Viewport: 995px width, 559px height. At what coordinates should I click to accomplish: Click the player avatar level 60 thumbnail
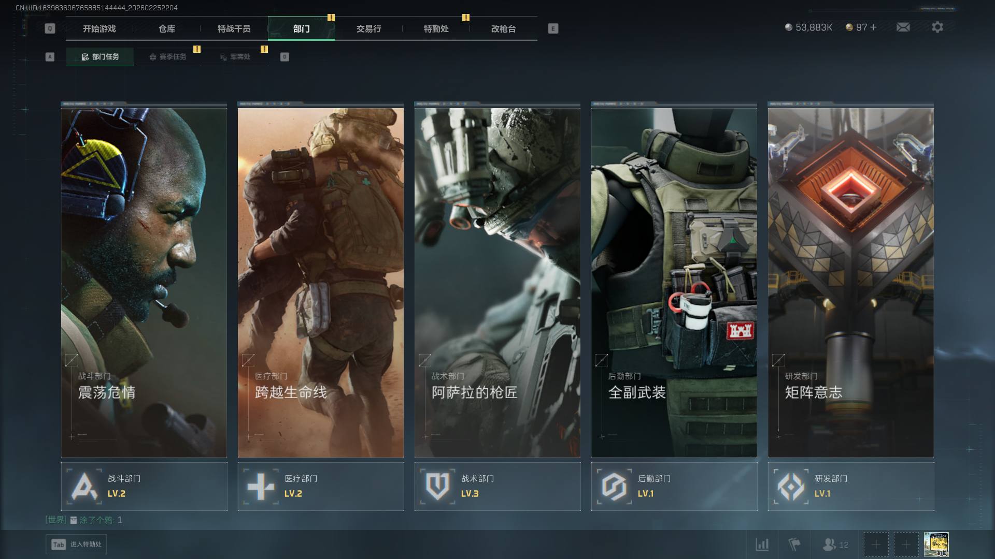coord(936,545)
